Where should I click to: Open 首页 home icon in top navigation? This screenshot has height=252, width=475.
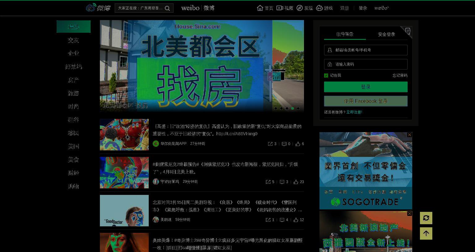(260, 8)
